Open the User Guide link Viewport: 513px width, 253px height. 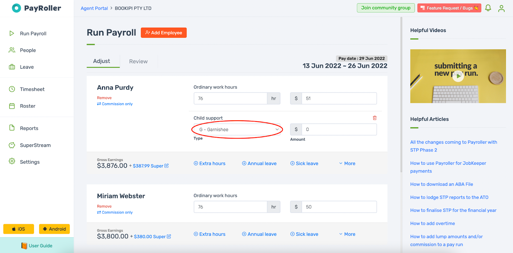40,246
